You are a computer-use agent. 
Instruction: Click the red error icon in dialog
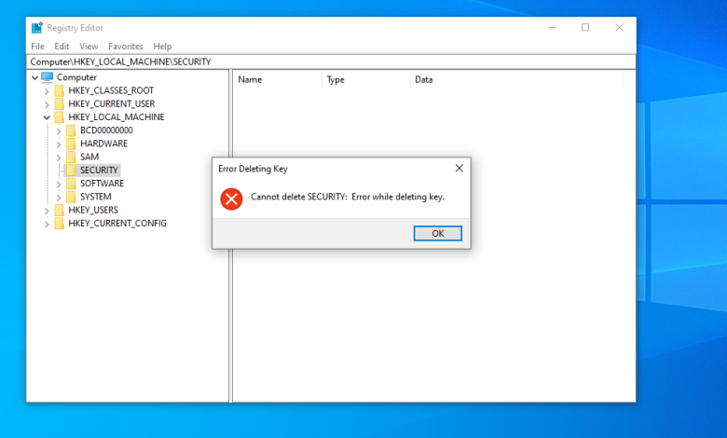[x=231, y=199]
